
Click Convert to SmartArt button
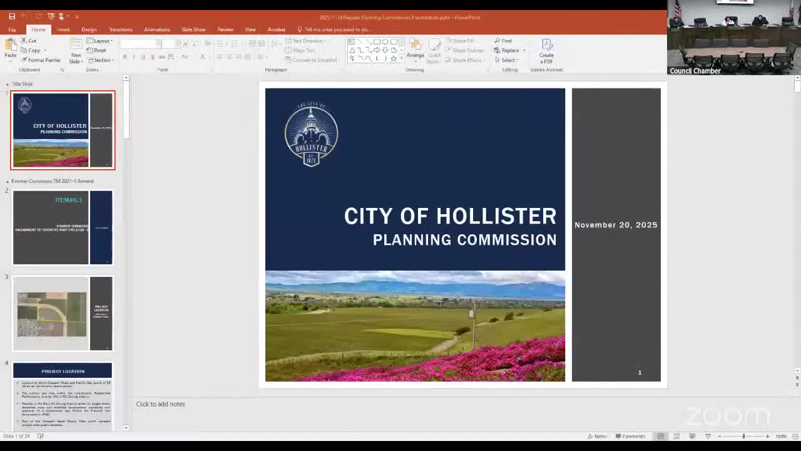(x=312, y=60)
